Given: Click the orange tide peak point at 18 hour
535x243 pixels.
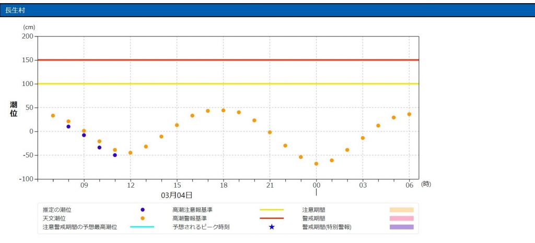Looking at the screenshot, I should tap(223, 111).
